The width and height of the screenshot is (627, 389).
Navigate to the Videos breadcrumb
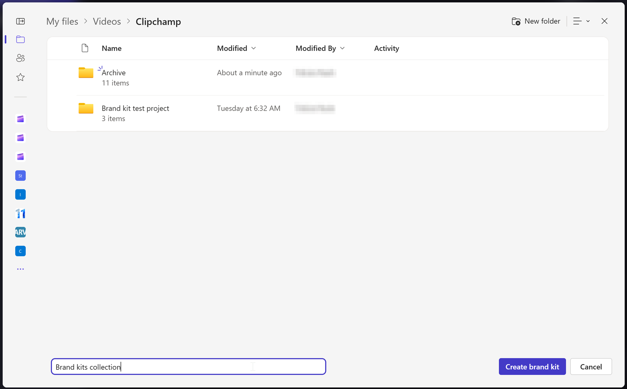click(107, 21)
